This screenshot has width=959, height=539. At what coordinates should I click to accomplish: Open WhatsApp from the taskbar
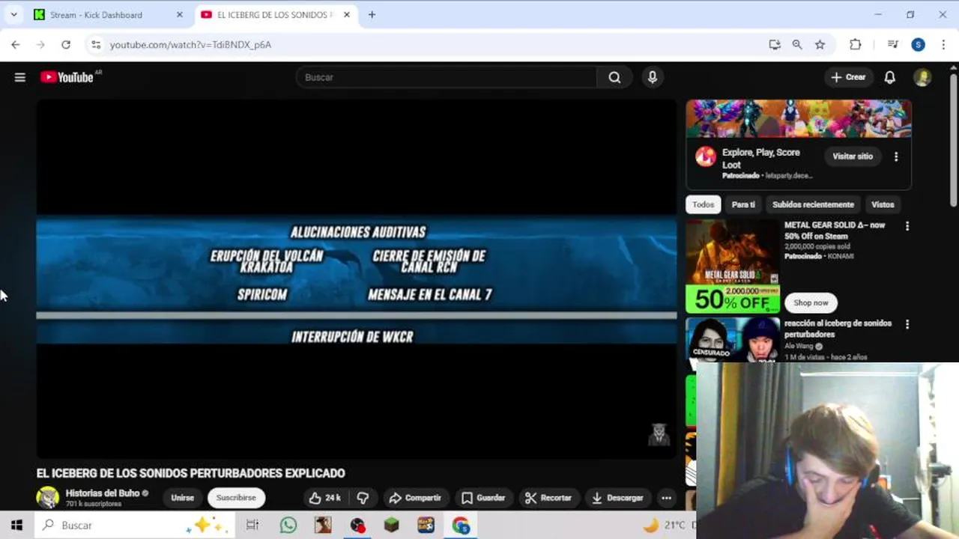coord(288,526)
